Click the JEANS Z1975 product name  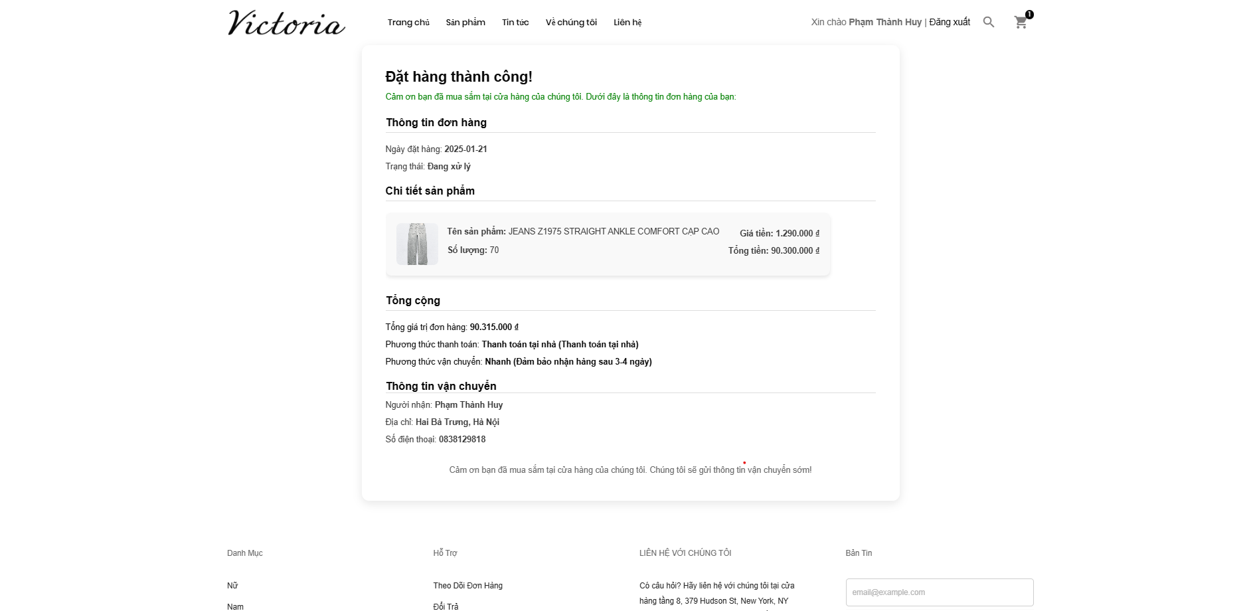click(x=614, y=231)
